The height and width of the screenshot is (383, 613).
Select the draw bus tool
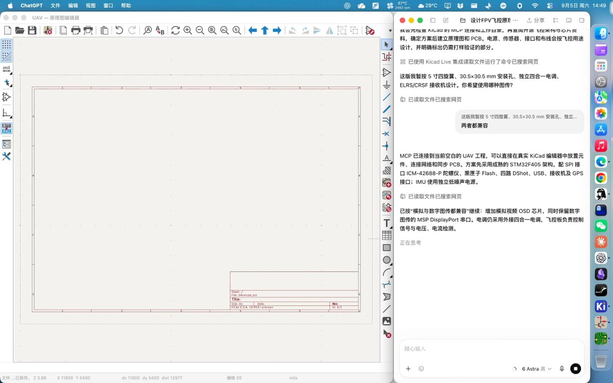pos(387,109)
